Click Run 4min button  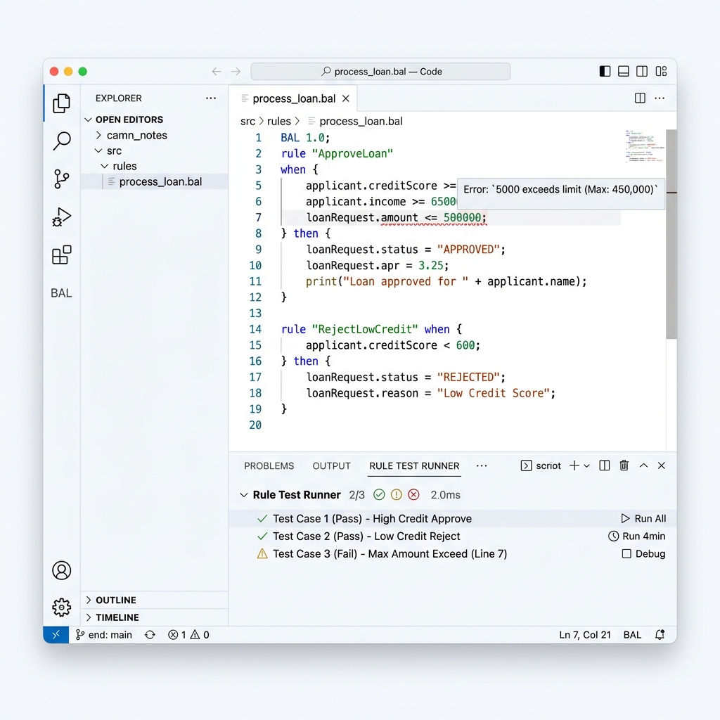636,536
